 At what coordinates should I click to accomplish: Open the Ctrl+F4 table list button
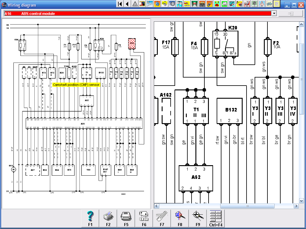coord(216,219)
